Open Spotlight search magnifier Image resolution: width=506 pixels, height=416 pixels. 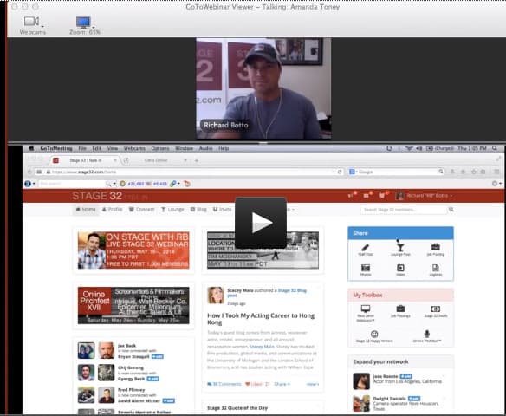click(495, 148)
